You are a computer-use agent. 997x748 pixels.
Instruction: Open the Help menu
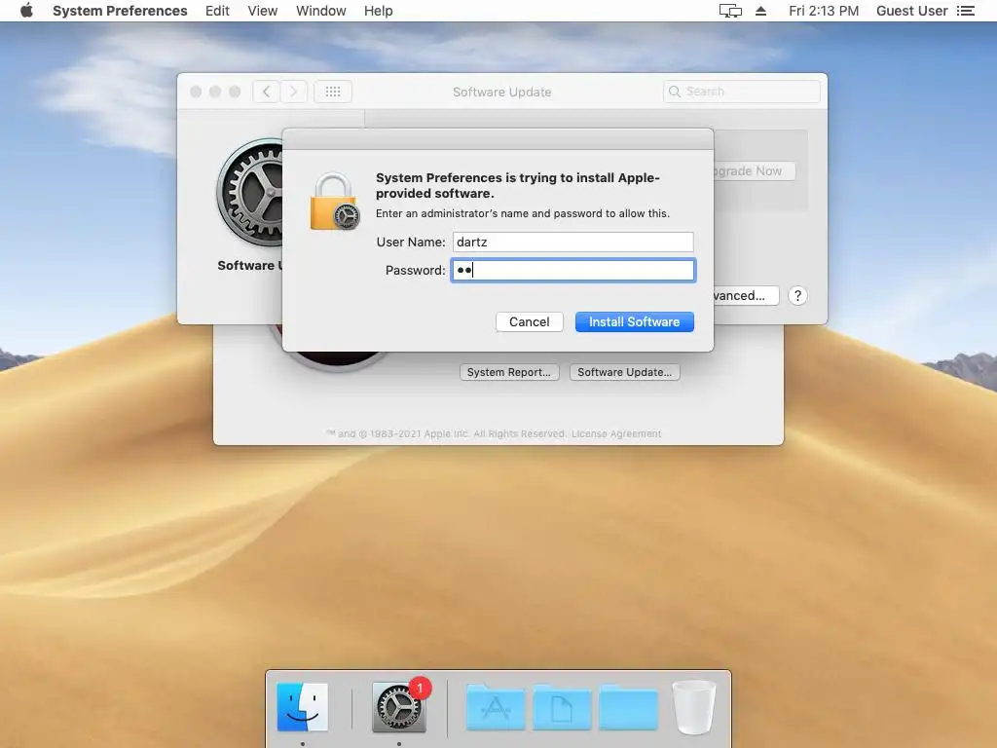point(379,11)
